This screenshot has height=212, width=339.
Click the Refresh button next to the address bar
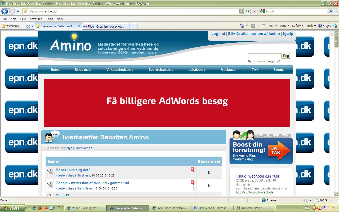pos(248,11)
